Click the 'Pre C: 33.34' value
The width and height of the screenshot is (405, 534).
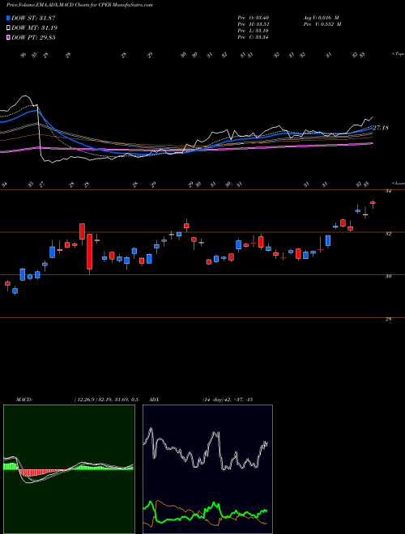point(254,37)
